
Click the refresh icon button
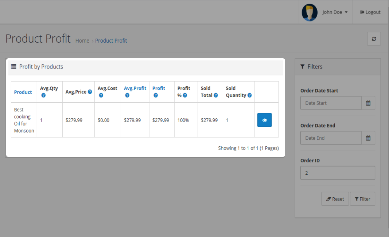coord(374,39)
